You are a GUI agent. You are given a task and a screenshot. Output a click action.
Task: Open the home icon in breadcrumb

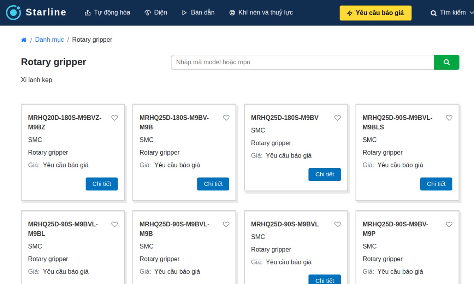coord(24,40)
